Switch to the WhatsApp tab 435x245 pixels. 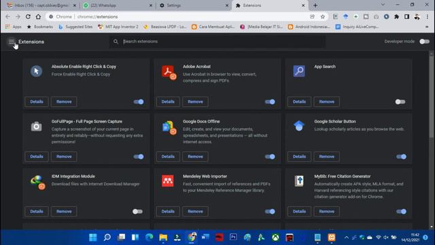point(118,5)
